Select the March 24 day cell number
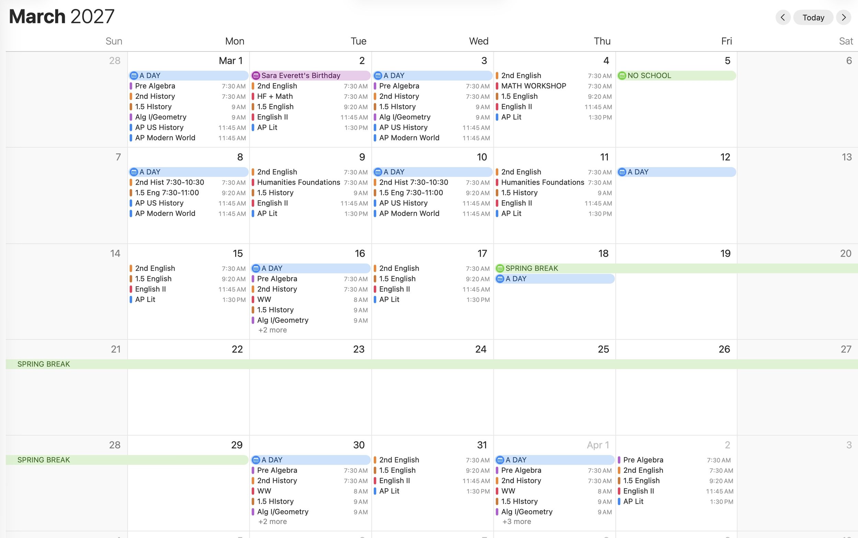The height and width of the screenshot is (538, 858). click(x=480, y=349)
